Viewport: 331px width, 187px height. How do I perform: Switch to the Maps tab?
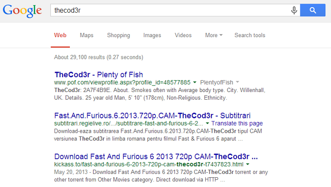(87, 35)
